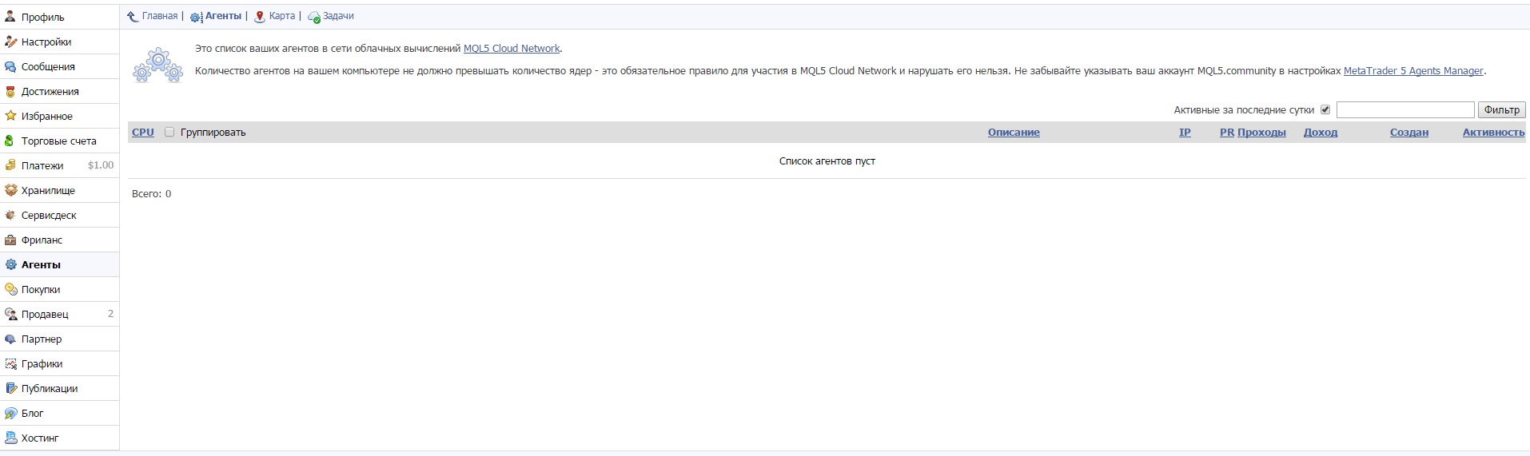The width and height of the screenshot is (1530, 456).
Task: Click the Графики chart icon
Action: click(x=10, y=363)
